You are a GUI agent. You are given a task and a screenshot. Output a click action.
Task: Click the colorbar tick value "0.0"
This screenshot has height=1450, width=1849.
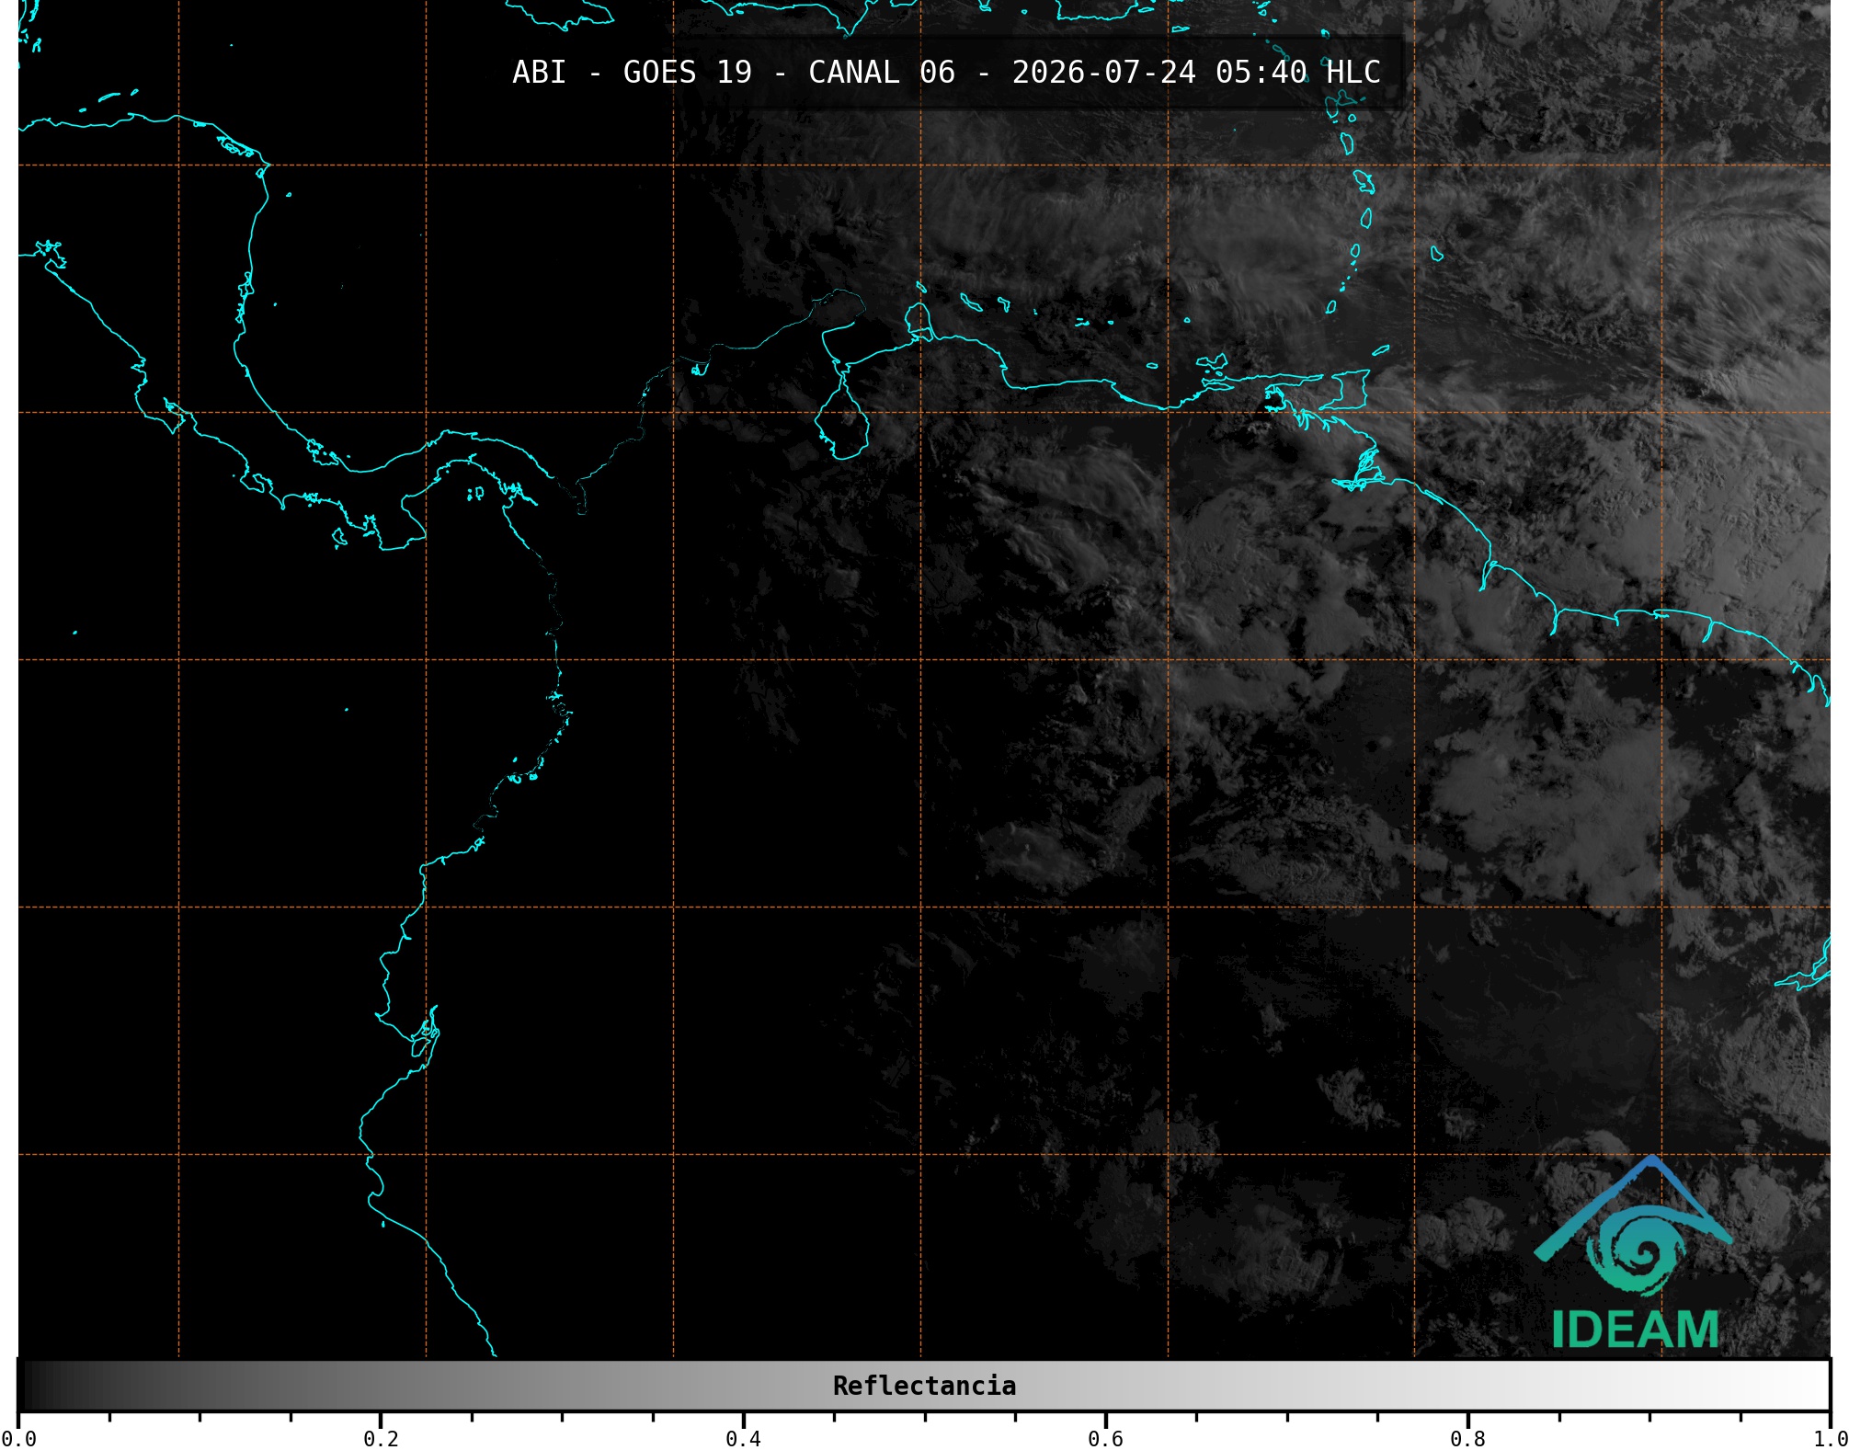[19, 1439]
